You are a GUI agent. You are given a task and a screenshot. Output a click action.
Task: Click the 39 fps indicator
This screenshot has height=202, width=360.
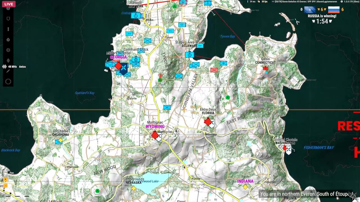click(x=264, y=2)
